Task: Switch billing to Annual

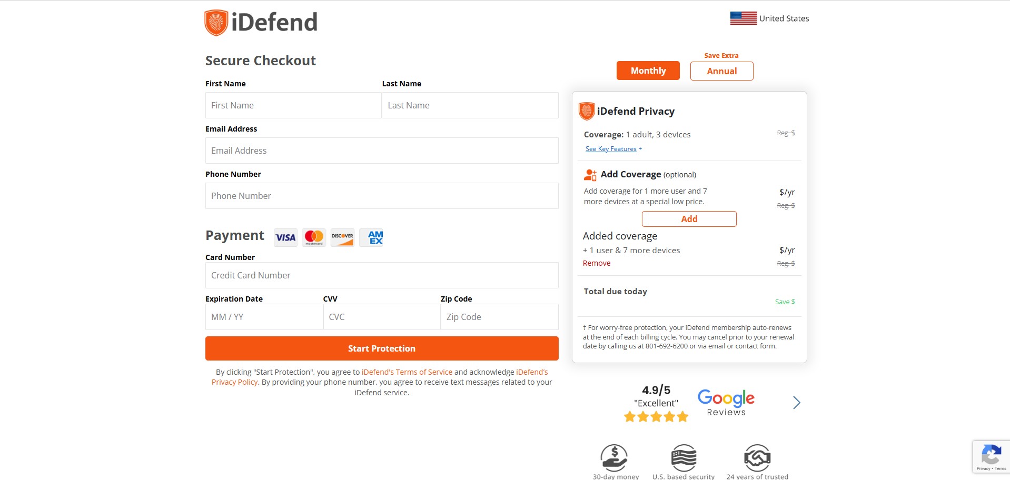Action: (721, 71)
